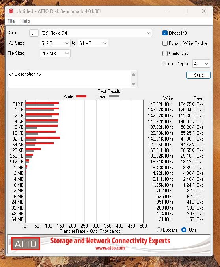Select the Bytes/s radio button

(159, 230)
